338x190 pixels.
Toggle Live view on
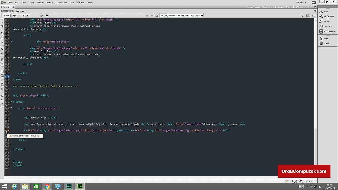(22, 16)
